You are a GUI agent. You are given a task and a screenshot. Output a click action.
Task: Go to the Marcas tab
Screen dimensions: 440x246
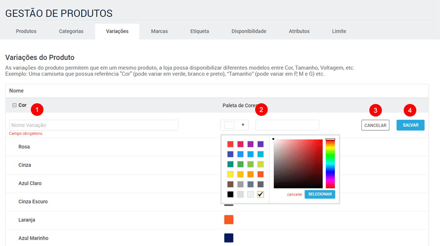point(159,31)
